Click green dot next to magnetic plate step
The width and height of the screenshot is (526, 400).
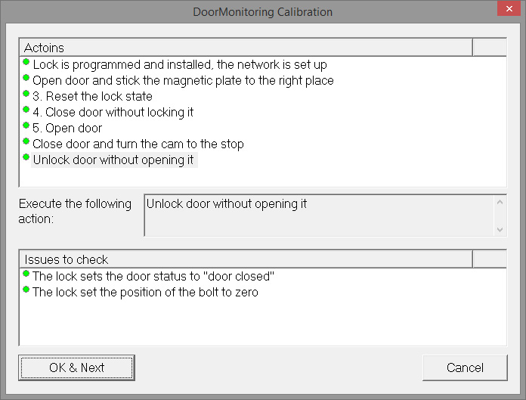click(26, 78)
